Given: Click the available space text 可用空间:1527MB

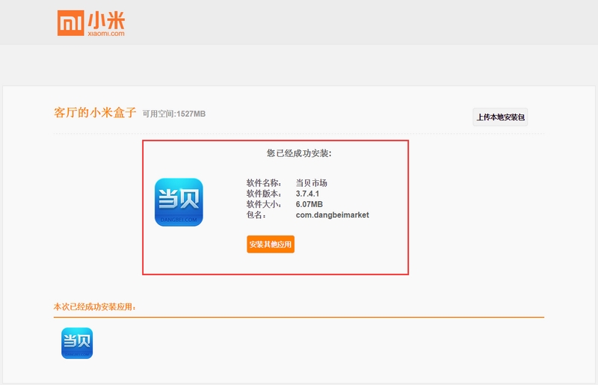Looking at the screenshot, I should pyautogui.click(x=174, y=114).
